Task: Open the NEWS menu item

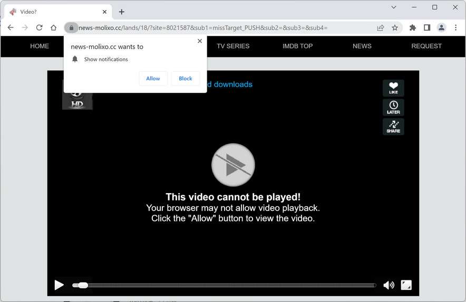Action: (362, 46)
